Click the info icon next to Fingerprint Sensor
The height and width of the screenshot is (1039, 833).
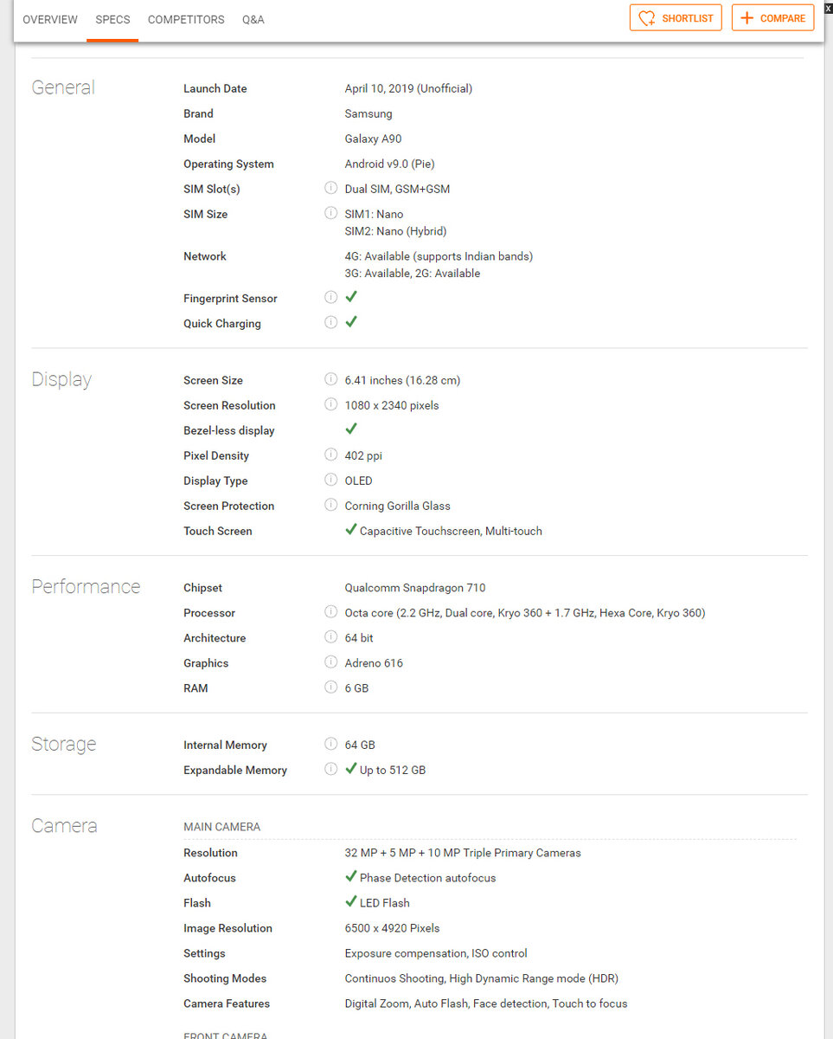330,297
